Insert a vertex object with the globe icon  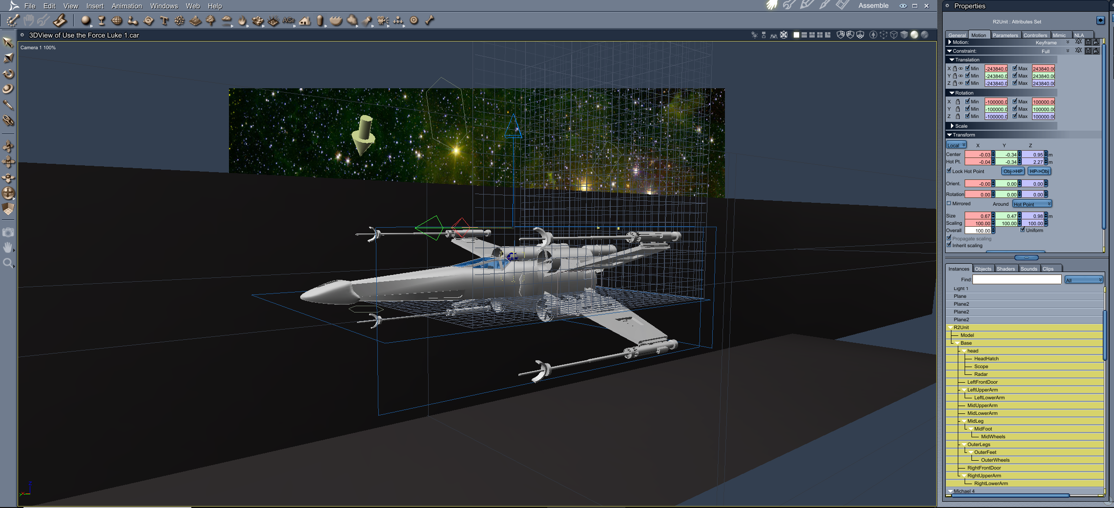point(117,20)
